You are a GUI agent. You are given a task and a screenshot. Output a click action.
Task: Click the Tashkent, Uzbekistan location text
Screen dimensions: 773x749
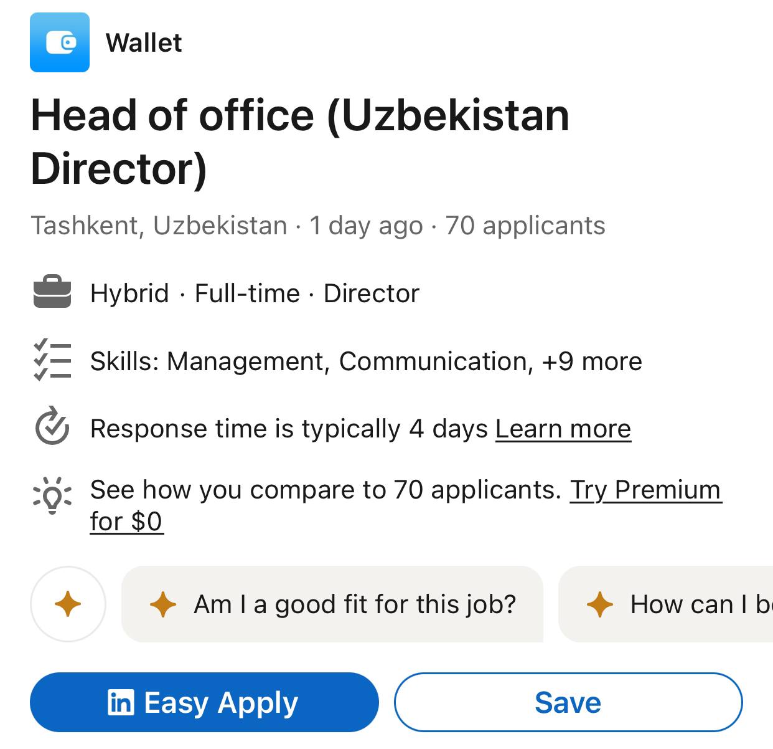(159, 226)
